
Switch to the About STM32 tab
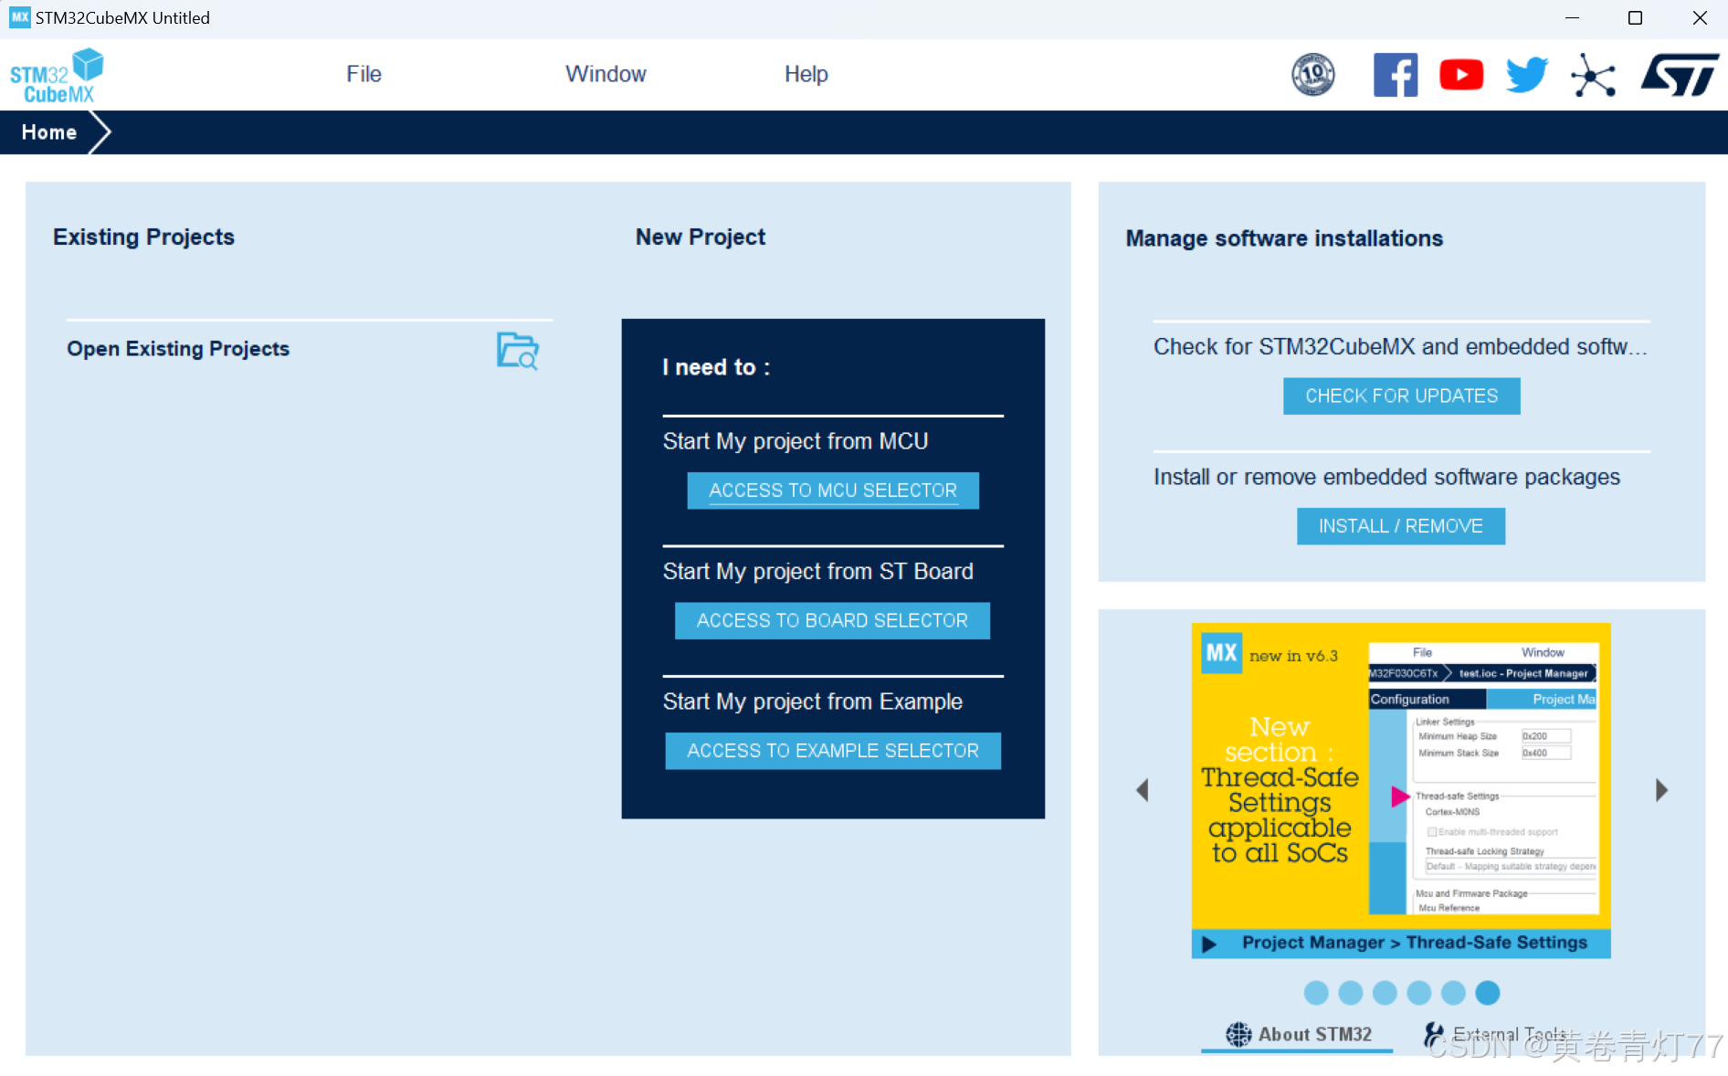tap(1298, 1034)
